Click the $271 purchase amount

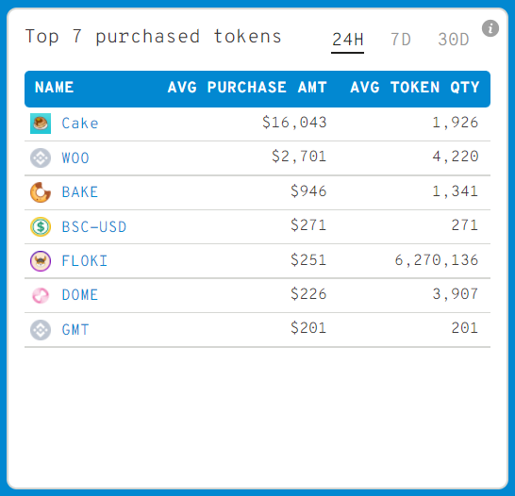(308, 225)
